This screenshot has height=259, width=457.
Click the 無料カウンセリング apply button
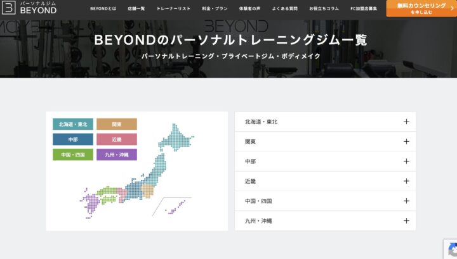pos(421,8)
